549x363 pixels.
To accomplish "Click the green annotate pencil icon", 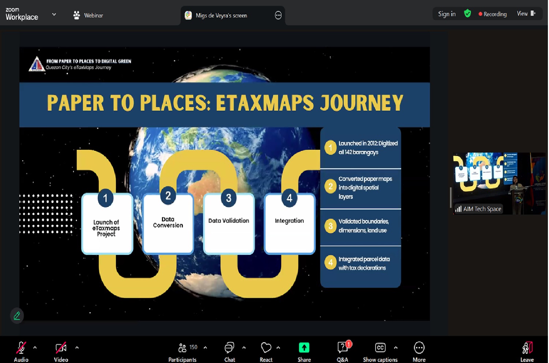I will click(17, 316).
